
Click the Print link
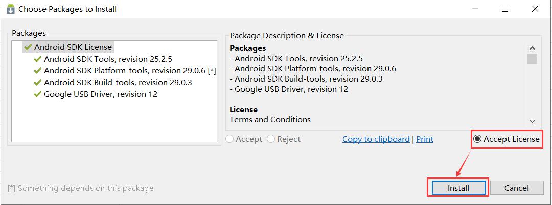(x=425, y=139)
